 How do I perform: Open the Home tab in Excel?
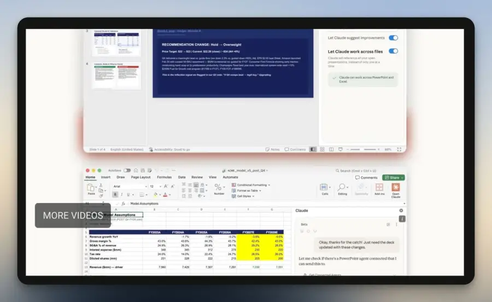90,177
